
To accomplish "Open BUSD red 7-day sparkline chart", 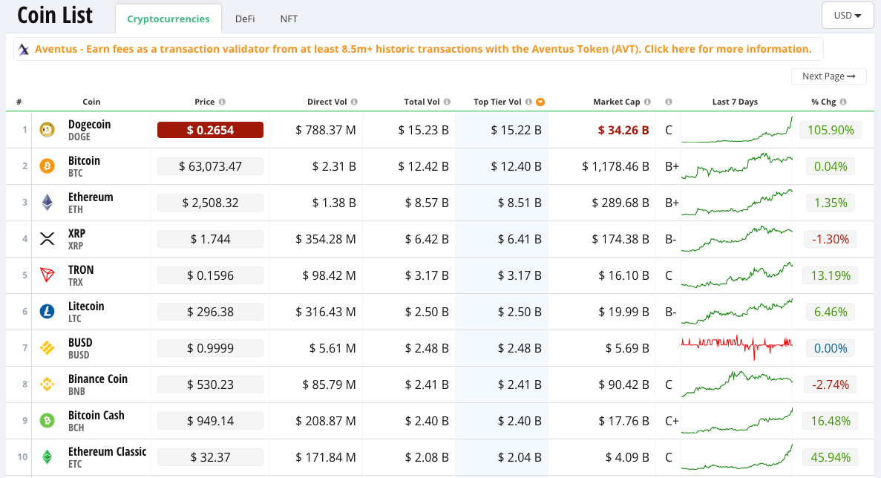I will pos(736,348).
